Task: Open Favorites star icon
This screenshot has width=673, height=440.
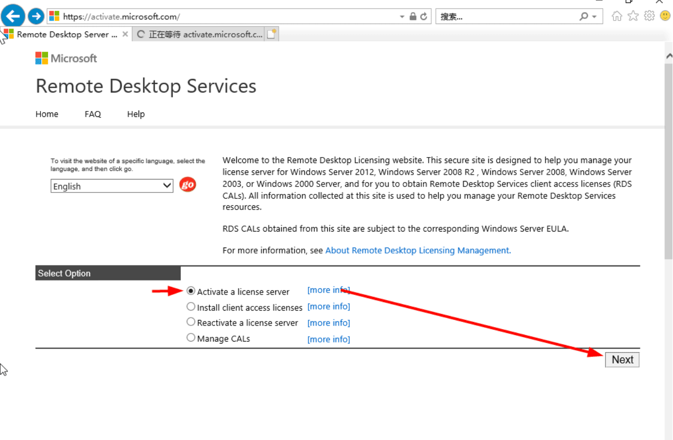Action: point(633,16)
